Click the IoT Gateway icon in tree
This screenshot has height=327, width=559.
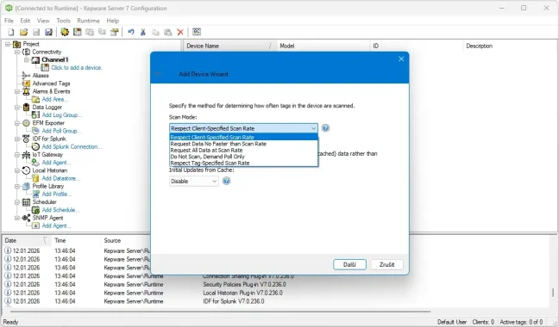pyautogui.click(x=26, y=155)
